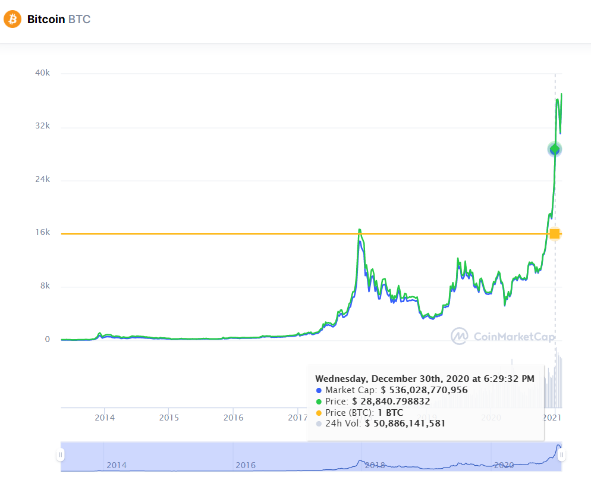
Task: Click the 2015 x-axis label
Action: pos(169,418)
